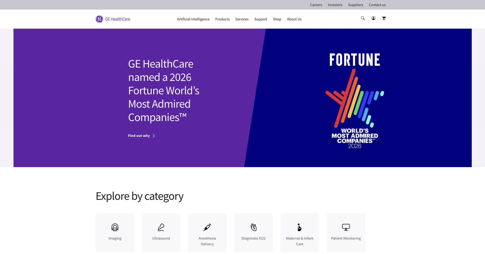Screen dimensions: 485x254
Task: Visit the Careers page link
Action: point(316,5)
